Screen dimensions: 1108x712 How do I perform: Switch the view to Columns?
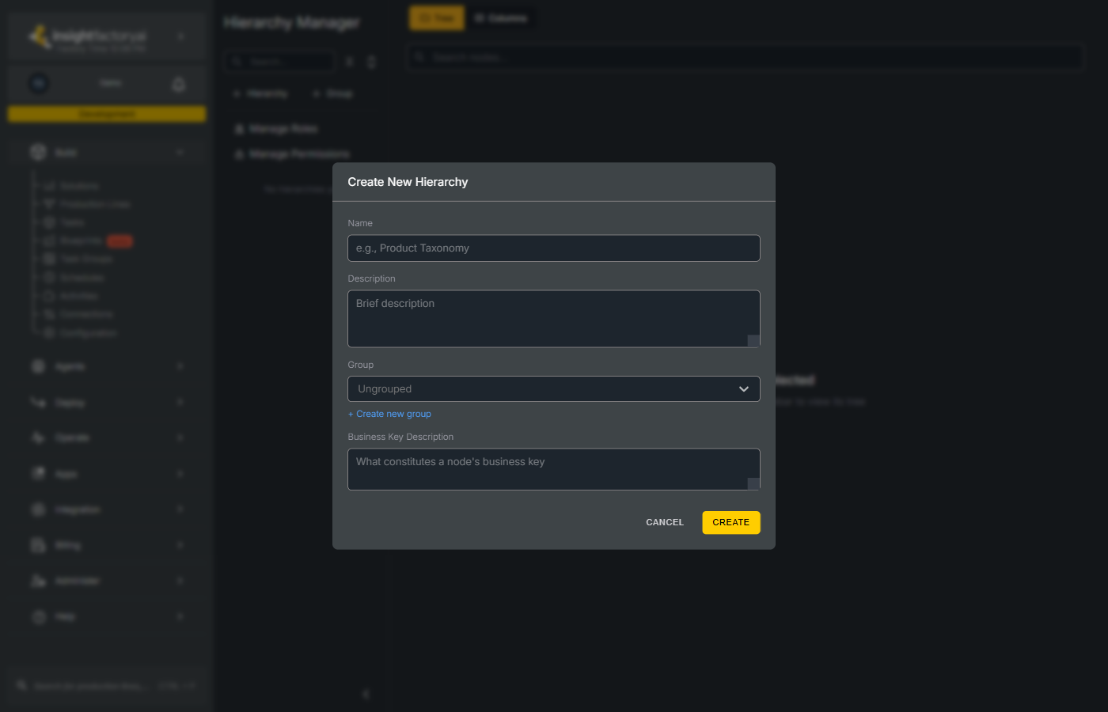(x=502, y=17)
